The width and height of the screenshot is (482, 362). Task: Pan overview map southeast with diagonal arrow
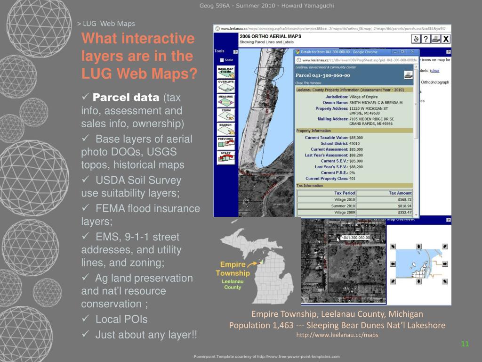(445, 281)
